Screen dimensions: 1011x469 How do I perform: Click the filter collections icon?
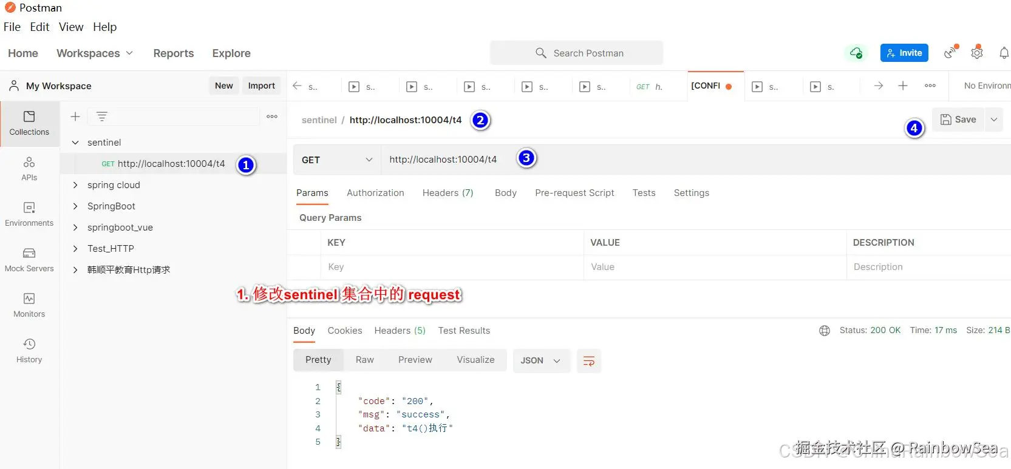point(102,116)
